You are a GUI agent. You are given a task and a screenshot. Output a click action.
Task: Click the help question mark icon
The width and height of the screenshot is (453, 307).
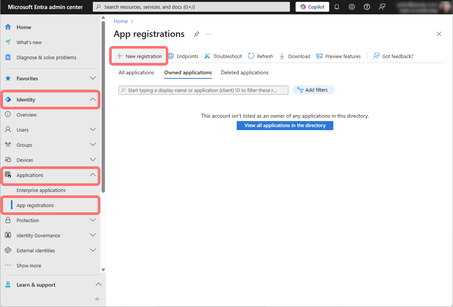pos(367,7)
